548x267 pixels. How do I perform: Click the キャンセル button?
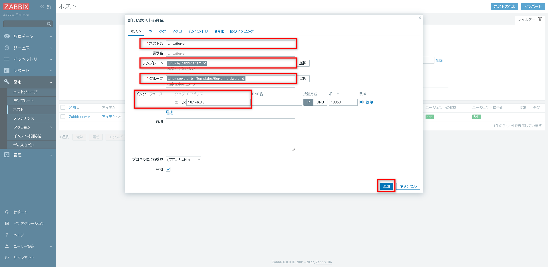pos(408,186)
